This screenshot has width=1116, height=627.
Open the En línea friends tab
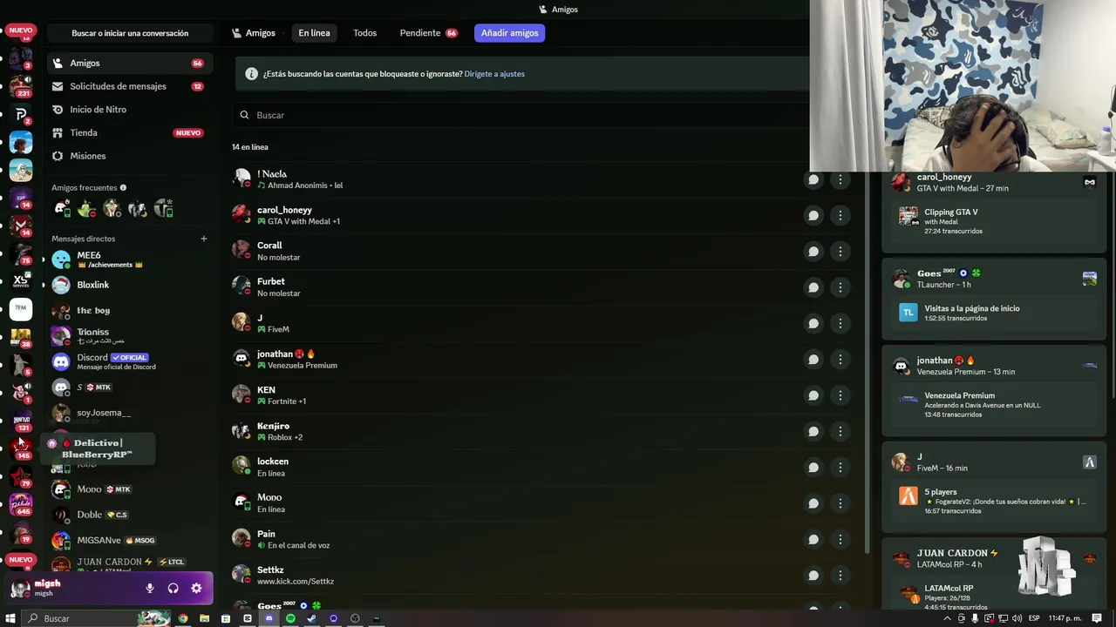(314, 33)
